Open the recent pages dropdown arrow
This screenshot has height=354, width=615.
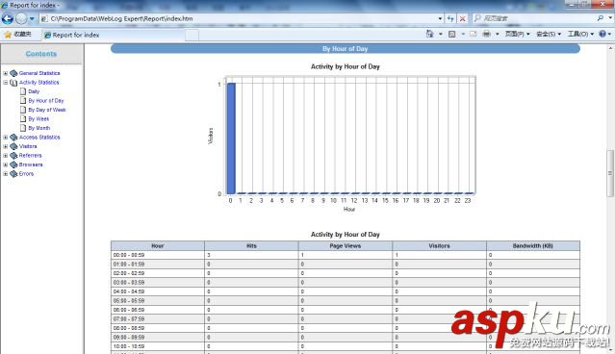tap(32, 18)
